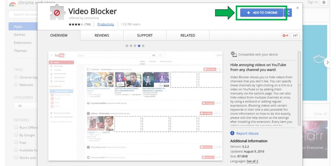Click the blue lotus banner thumbnail
This screenshot has width=336, height=166.
click(x=315, y=63)
